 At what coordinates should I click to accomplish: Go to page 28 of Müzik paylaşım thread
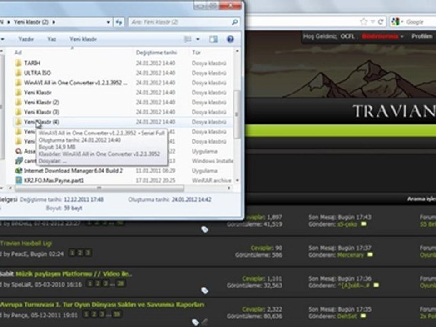120,283
